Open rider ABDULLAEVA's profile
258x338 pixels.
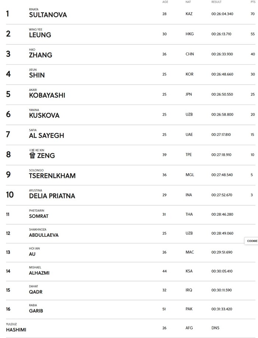[x=43, y=235]
